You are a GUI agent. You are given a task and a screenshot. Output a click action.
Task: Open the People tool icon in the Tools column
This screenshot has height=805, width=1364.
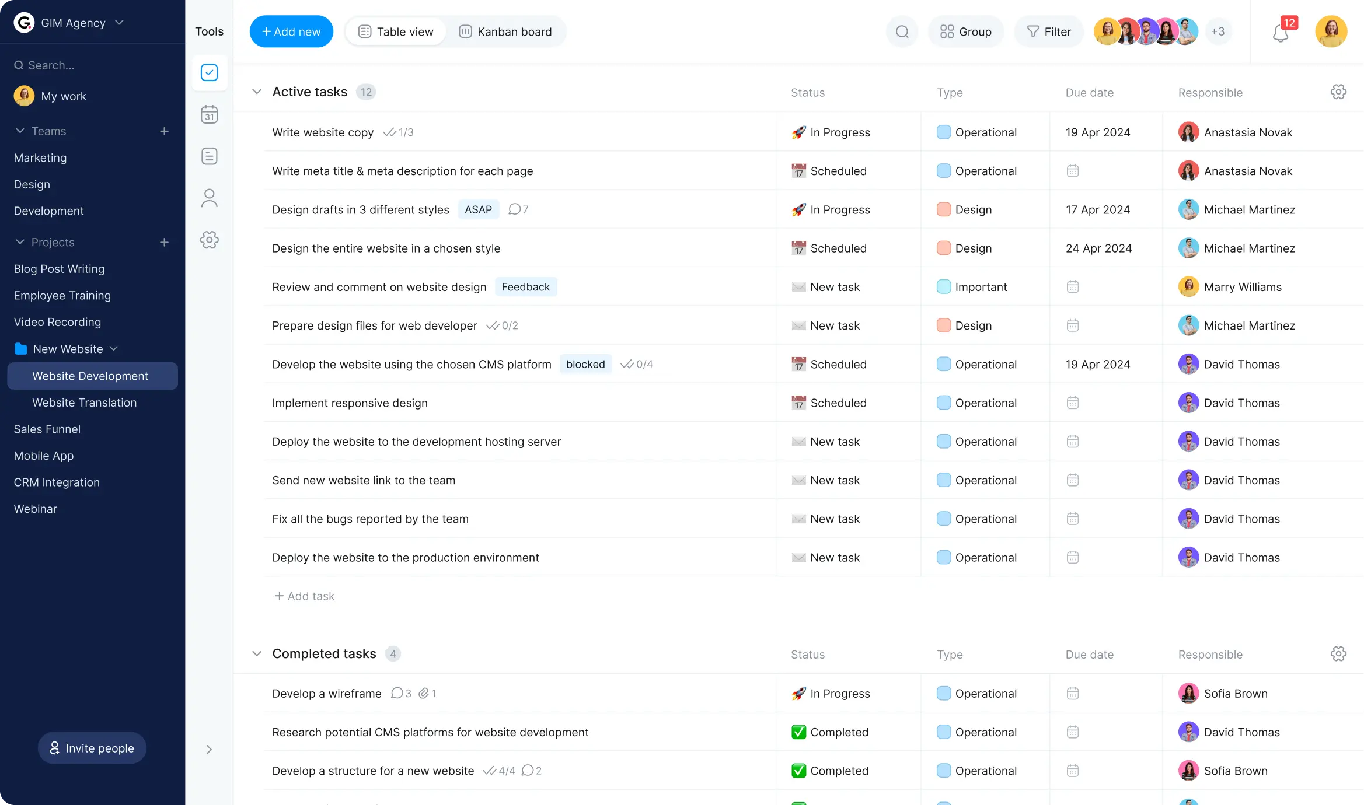pyautogui.click(x=209, y=198)
